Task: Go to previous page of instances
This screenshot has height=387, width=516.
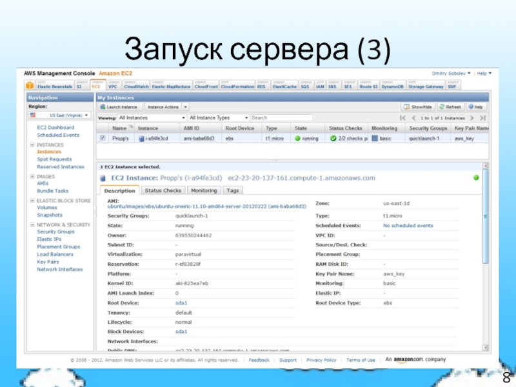Action: [x=413, y=118]
